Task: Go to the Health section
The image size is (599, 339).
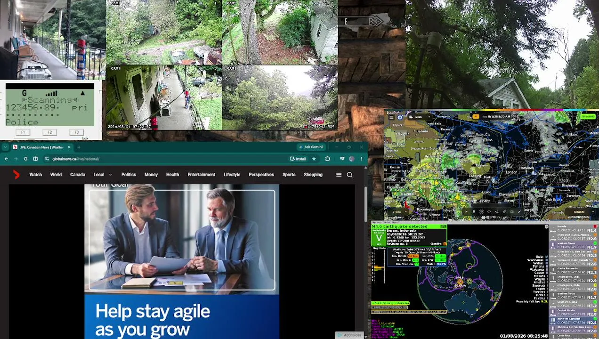Action: (x=172, y=175)
